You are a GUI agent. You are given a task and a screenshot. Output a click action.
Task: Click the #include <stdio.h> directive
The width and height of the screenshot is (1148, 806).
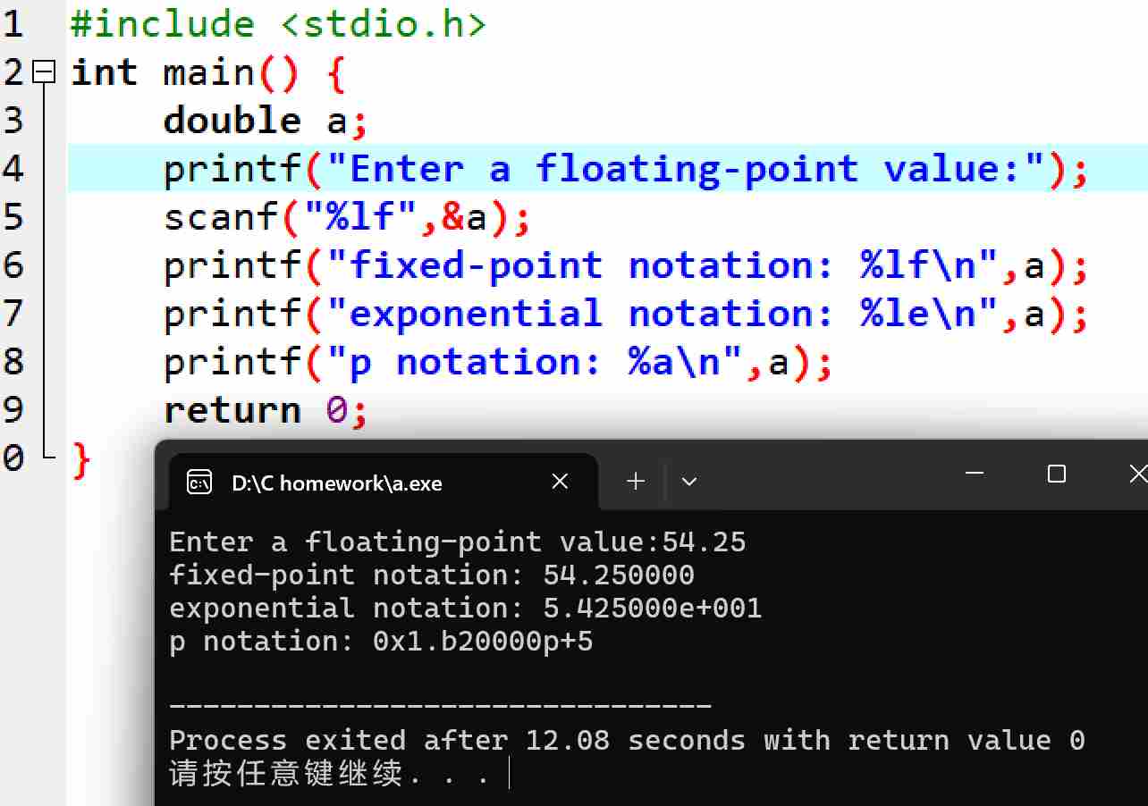coord(278,24)
